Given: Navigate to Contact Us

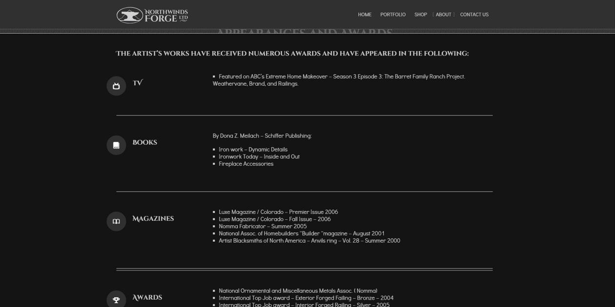Looking at the screenshot, I should [474, 15].
